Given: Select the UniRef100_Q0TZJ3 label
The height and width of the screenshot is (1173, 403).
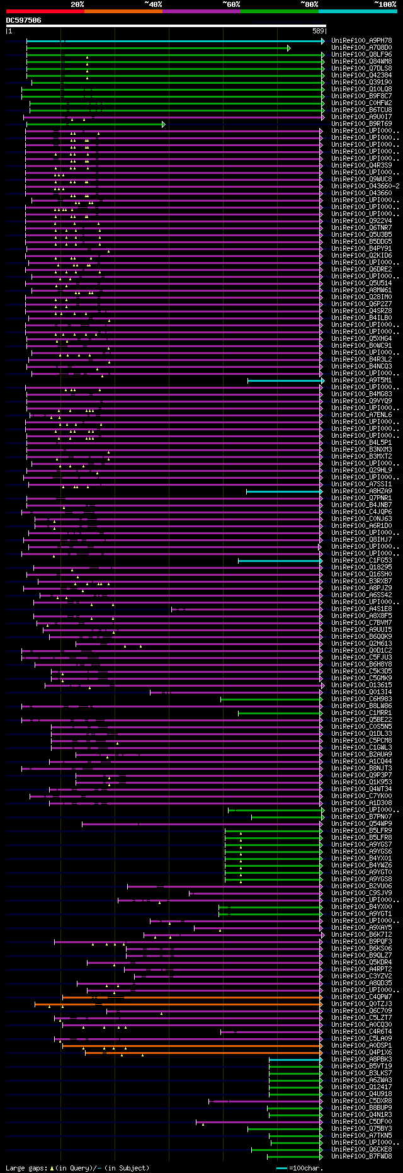Looking at the screenshot, I should coord(361,1004).
